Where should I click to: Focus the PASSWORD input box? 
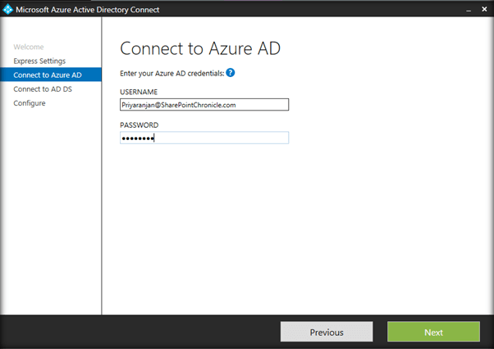point(204,138)
